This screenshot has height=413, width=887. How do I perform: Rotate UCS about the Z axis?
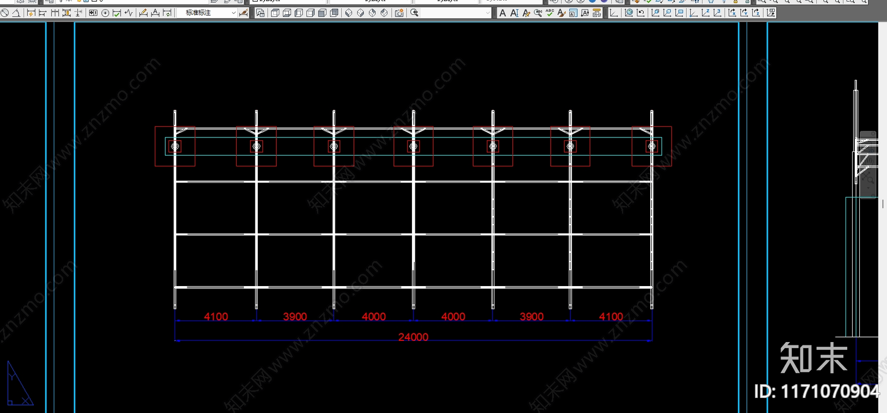pyautogui.click(x=756, y=13)
